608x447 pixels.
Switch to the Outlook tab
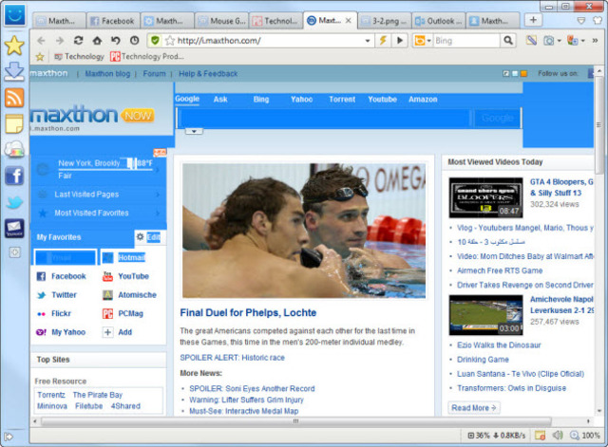pyautogui.click(x=438, y=21)
